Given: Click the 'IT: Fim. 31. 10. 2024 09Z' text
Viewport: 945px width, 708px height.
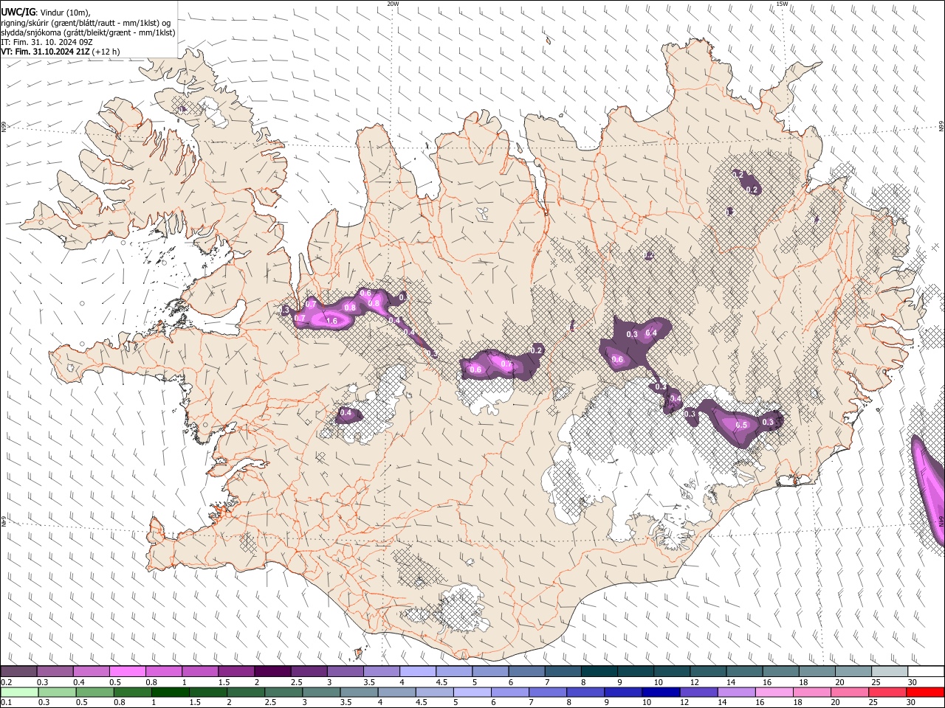Looking at the screenshot, I should (x=47, y=42).
